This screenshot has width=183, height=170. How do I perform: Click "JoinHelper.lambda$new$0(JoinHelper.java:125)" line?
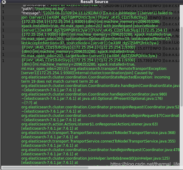[x=95, y=158]
